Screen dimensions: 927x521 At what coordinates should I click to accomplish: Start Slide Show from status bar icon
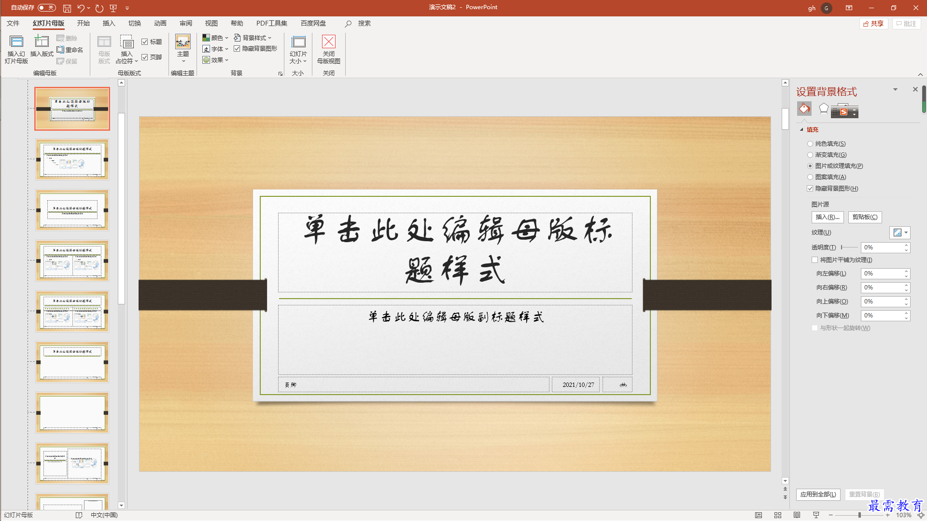(816, 515)
